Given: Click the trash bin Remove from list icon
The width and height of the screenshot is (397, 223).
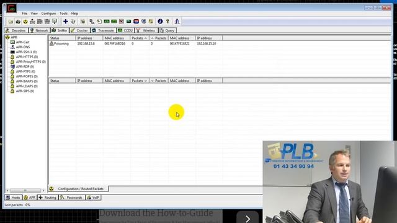Looking at the screenshot, I should point(73,22).
